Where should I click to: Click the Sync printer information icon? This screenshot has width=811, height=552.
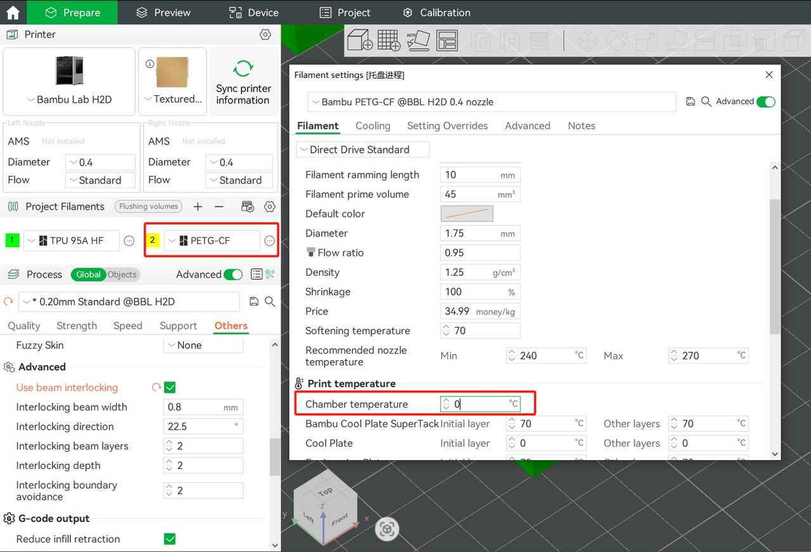coord(243,68)
